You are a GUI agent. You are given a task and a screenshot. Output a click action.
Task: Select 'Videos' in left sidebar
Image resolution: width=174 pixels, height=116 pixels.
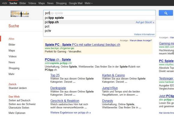point(13,57)
